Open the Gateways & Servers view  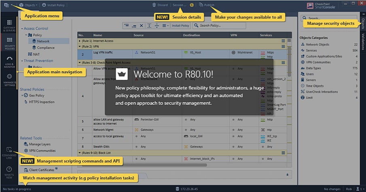(9, 25)
